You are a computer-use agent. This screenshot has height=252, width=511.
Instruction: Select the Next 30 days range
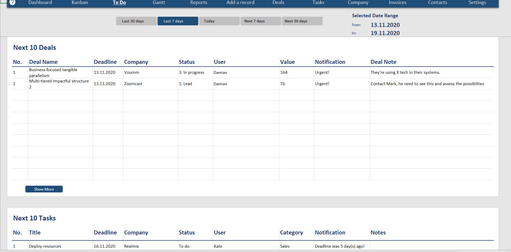pos(302,21)
